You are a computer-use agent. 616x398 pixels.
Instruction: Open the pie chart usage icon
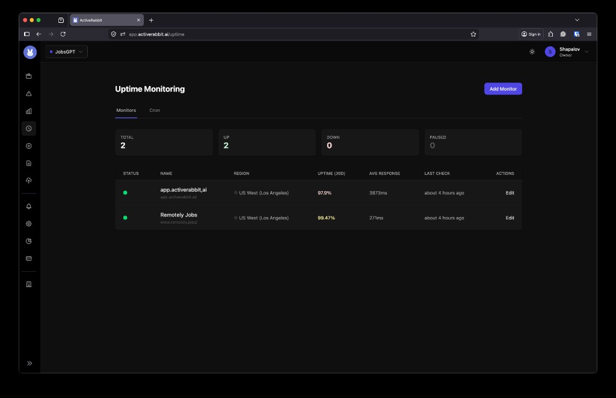tap(29, 241)
